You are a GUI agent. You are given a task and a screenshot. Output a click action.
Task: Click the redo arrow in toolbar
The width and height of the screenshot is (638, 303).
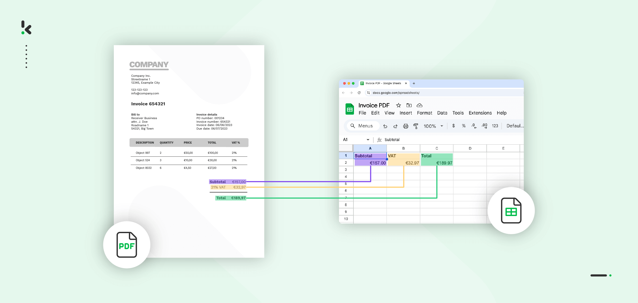(395, 126)
